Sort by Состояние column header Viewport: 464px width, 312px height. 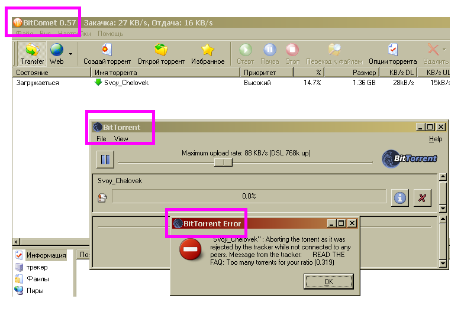[x=51, y=72]
